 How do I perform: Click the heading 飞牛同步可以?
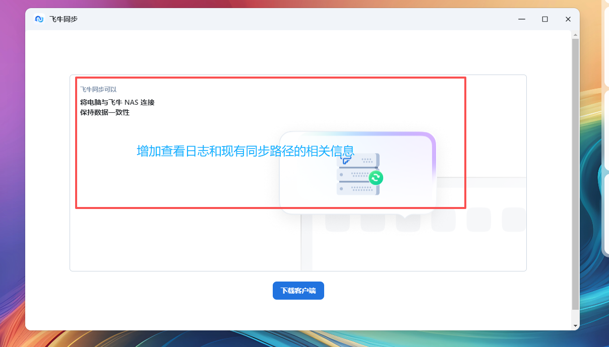point(98,89)
